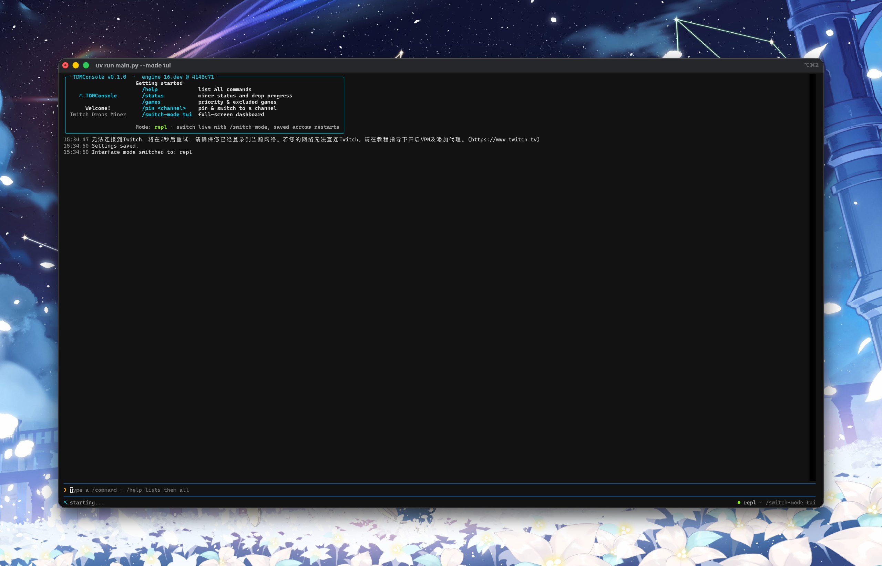Image resolution: width=882 pixels, height=566 pixels.
Task: Click the https://www.twitch.tv URL in log
Action: click(504, 139)
